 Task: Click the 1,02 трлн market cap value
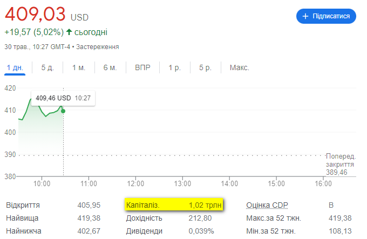click(x=205, y=205)
